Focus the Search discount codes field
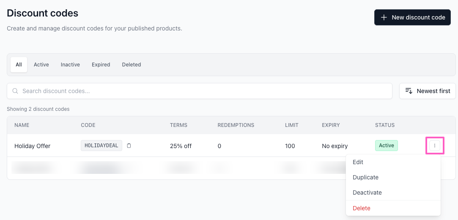The height and width of the screenshot is (220, 458). [203, 91]
